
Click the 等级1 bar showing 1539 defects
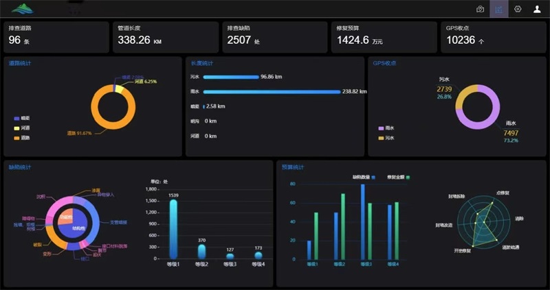click(173, 230)
